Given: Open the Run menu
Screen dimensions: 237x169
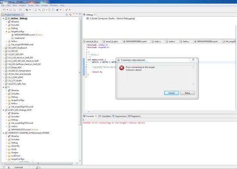Looking at the screenshot, I should point(37,5).
